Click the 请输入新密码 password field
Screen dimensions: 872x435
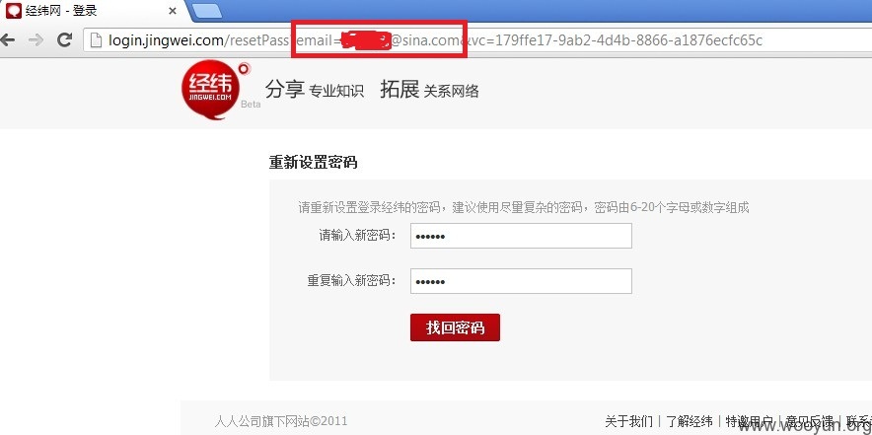521,236
